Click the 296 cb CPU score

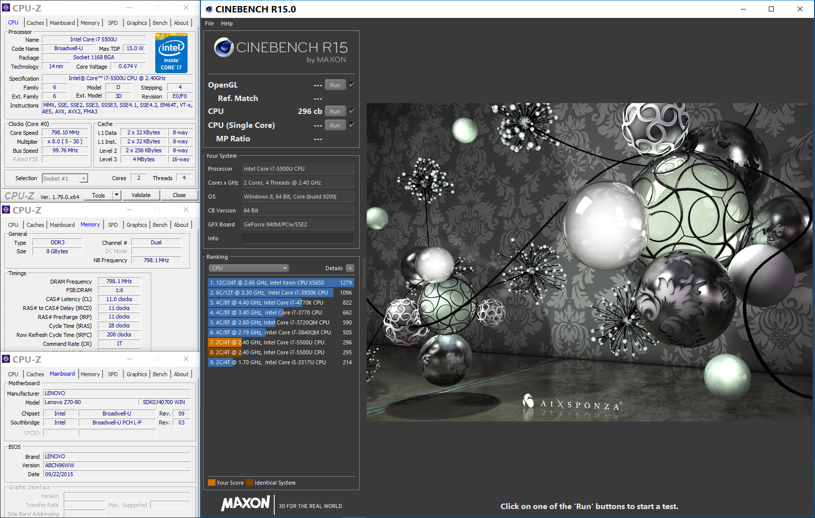[309, 111]
